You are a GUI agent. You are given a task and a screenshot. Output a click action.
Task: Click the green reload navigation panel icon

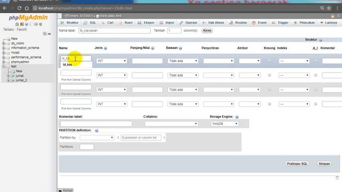point(41,24)
